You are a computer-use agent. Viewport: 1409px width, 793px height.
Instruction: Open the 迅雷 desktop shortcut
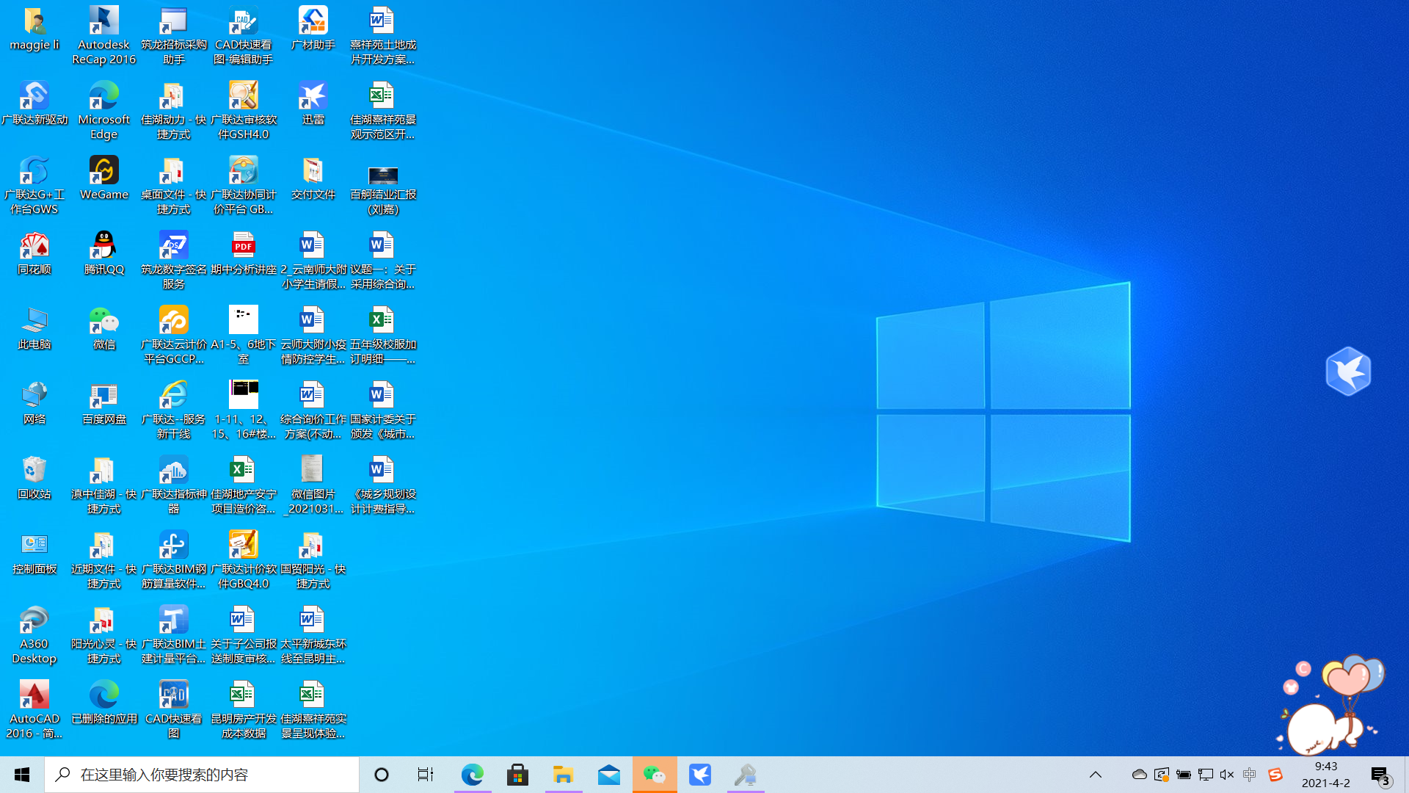pos(313,104)
